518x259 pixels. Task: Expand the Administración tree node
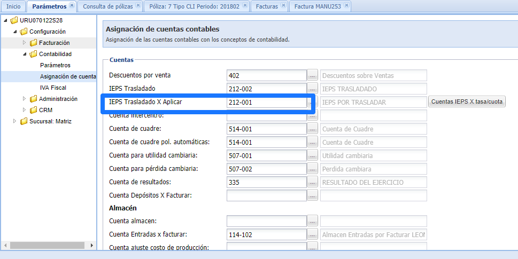pos(24,99)
